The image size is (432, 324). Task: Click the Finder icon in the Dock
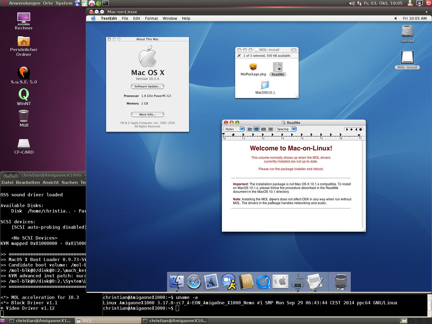click(177, 282)
